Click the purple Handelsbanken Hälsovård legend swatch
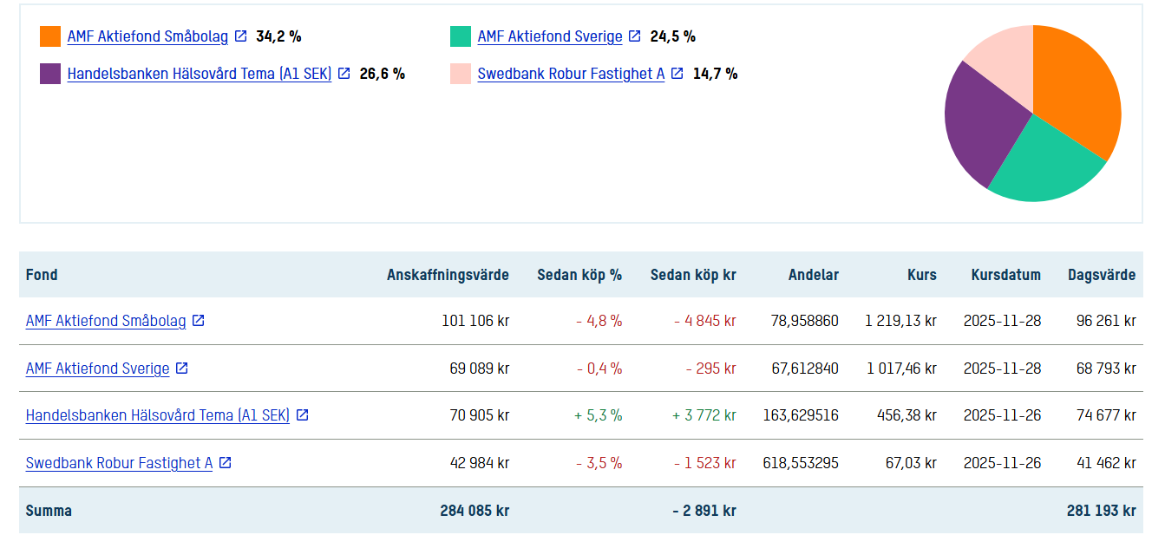The width and height of the screenshot is (1165, 535). (50, 74)
